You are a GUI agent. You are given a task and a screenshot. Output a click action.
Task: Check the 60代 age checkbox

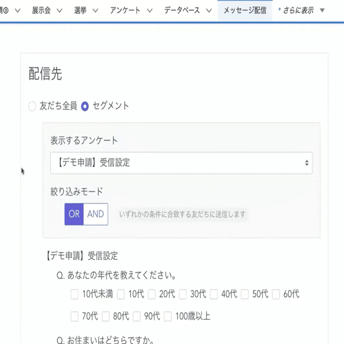coord(275,294)
